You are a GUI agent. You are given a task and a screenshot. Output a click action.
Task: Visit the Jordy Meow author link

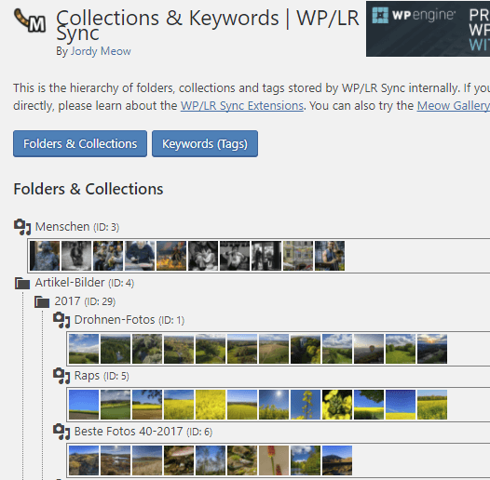click(101, 51)
